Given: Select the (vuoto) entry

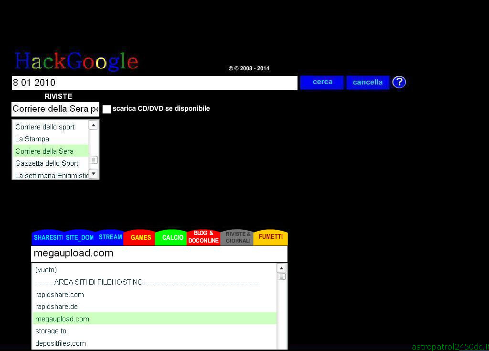Looking at the screenshot, I should [x=155, y=270].
